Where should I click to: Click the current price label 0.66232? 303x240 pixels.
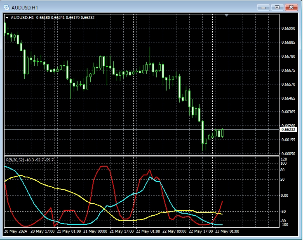coord(288,130)
